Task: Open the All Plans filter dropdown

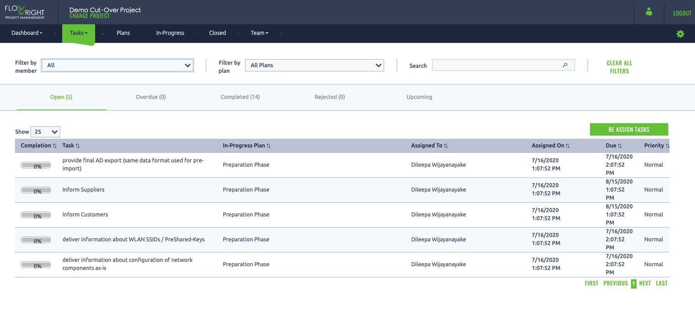Action: (x=314, y=65)
